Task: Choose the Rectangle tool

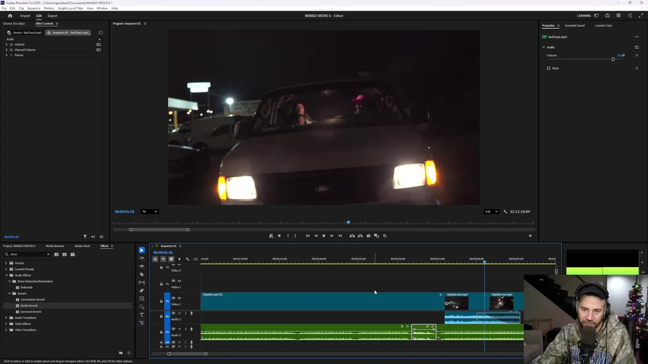Action: (142, 299)
